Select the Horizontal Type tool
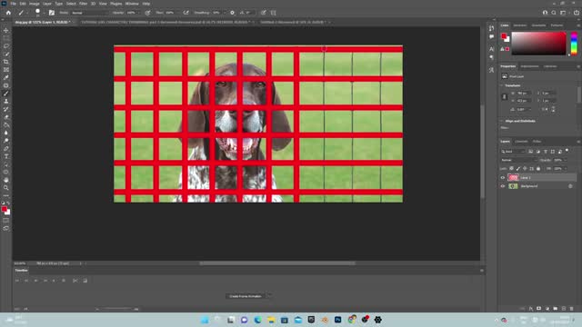Screen dimensions: 582x327 point(6,156)
